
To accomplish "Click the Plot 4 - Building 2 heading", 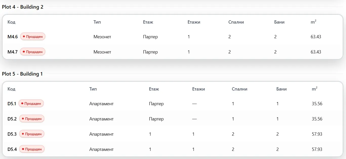I will [23, 7].
